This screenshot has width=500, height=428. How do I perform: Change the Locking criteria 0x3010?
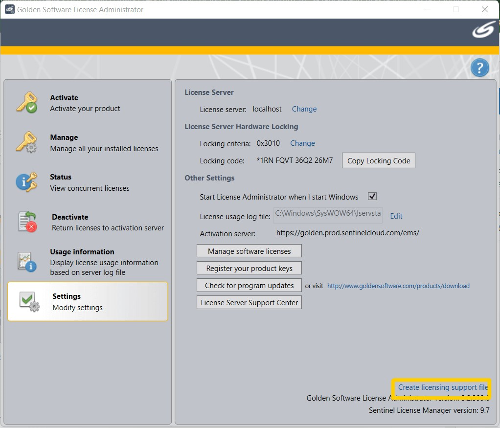[302, 143]
